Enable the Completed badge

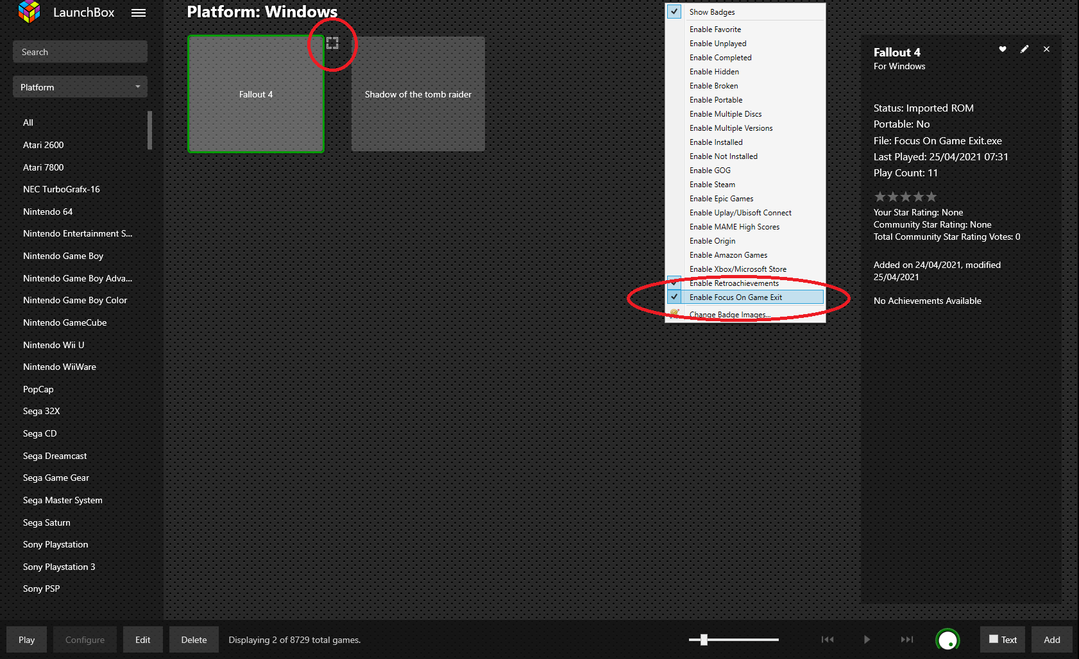pos(745,58)
